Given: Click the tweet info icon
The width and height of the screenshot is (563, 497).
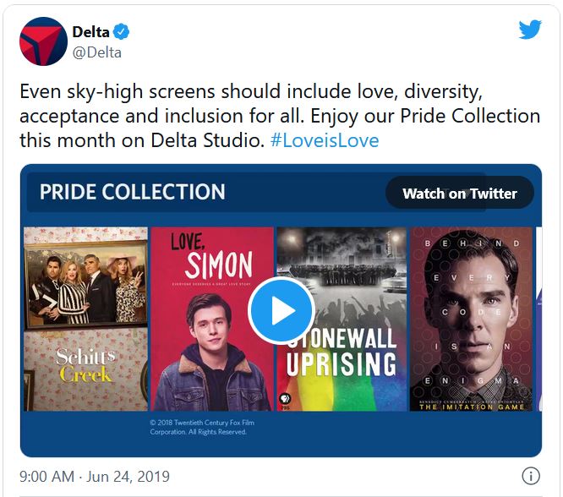Looking at the screenshot, I should [x=531, y=475].
